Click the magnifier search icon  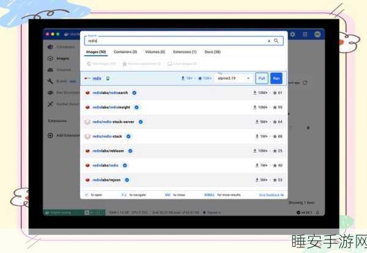276,41
